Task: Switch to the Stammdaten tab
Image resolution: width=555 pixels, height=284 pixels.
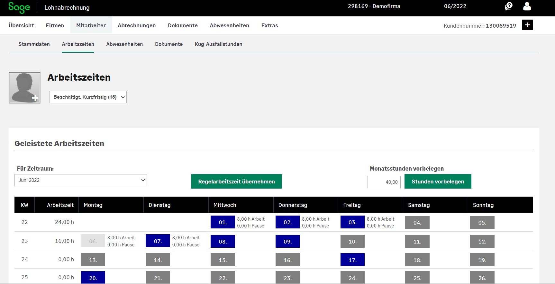Action: (x=34, y=44)
